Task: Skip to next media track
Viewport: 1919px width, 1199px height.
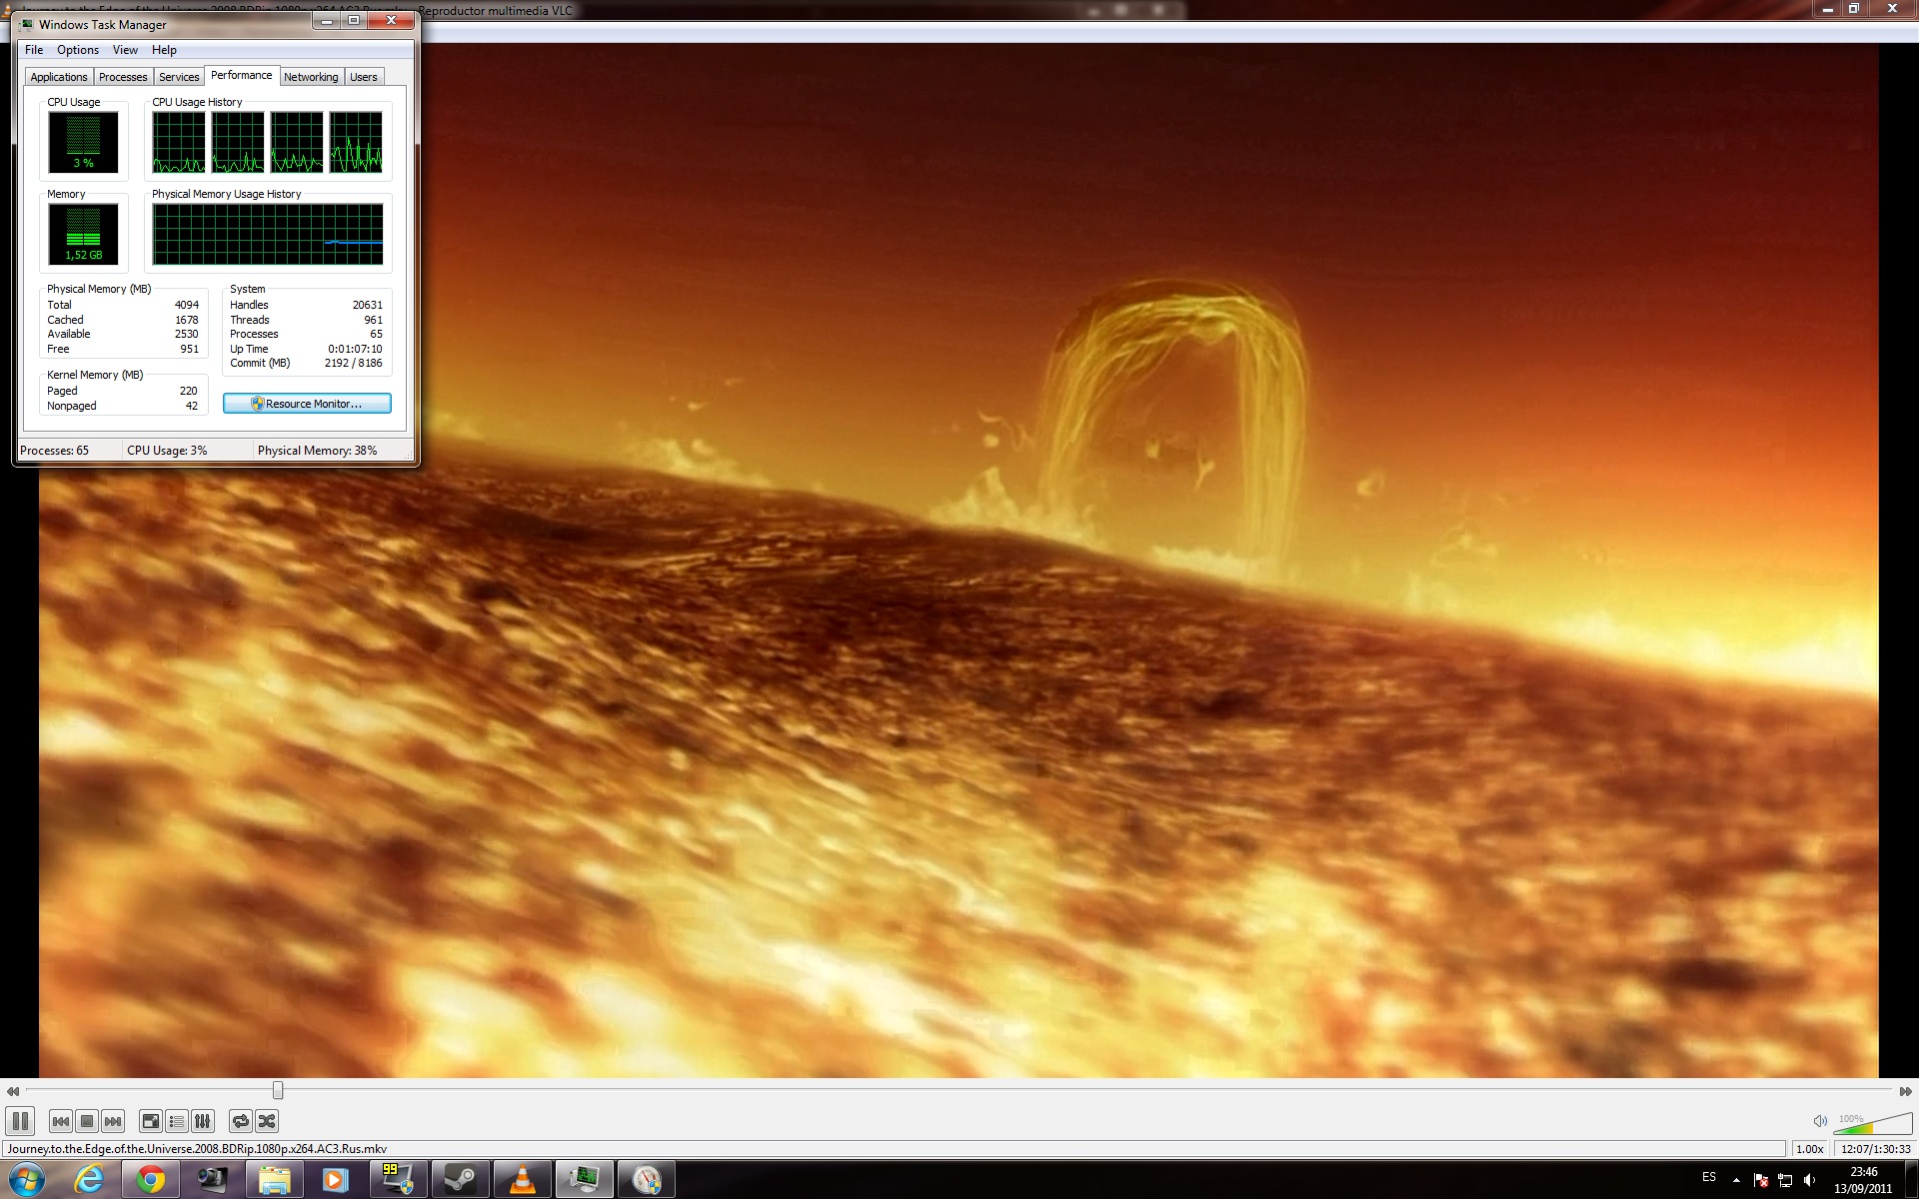Action: (x=113, y=1121)
